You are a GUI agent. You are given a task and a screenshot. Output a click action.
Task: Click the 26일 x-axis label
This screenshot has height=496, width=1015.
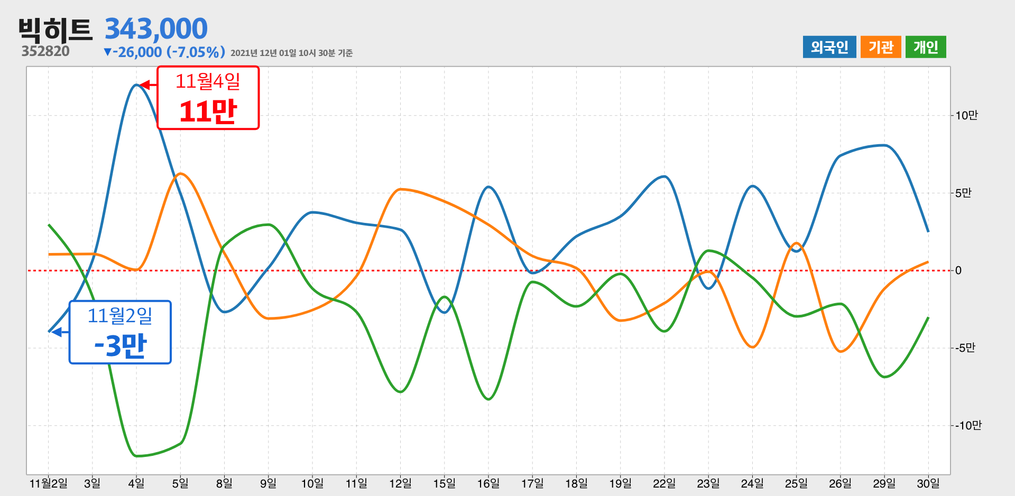click(840, 483)
